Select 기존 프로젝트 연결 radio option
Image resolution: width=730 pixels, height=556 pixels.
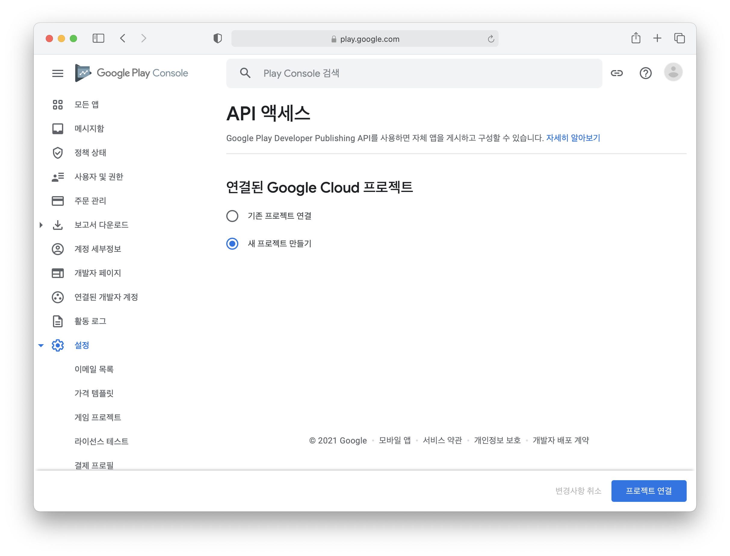coord(232,216)
